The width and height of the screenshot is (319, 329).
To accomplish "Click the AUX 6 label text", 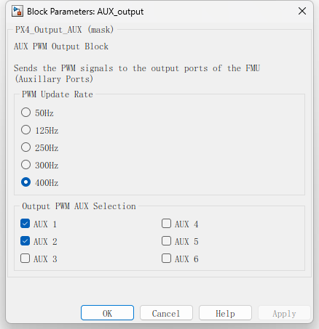I will tap(186, 259).
